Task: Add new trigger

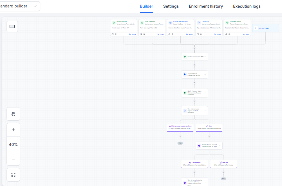Action: click(x=266, y=28)
